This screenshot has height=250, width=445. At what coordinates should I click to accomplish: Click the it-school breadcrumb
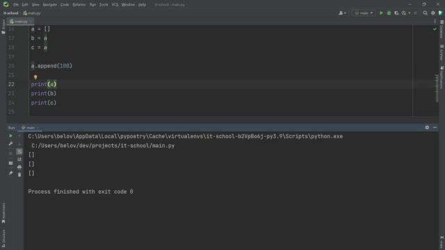(x=11, y=13)
